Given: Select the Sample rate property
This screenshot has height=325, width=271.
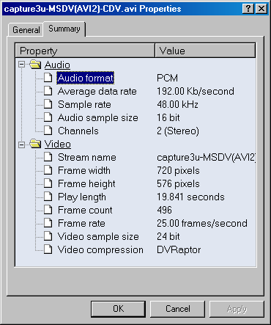Looking at the screenshot, I should click(84, 104).
